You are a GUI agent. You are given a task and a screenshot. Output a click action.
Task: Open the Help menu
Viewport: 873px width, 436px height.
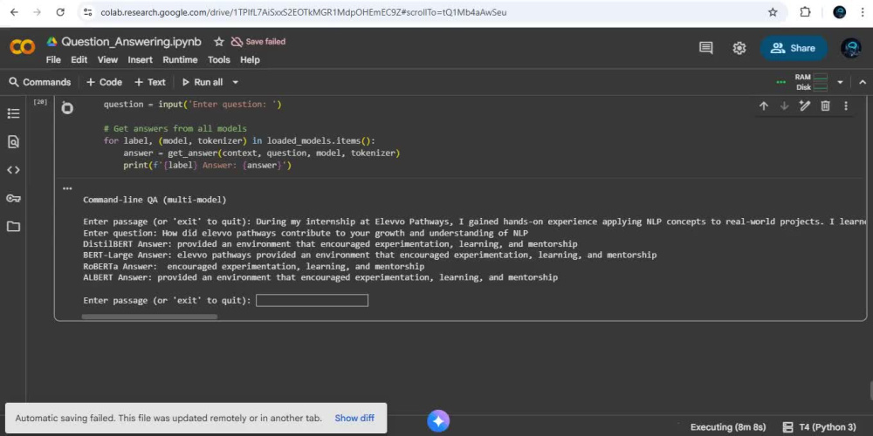click(x=250, y=59)
